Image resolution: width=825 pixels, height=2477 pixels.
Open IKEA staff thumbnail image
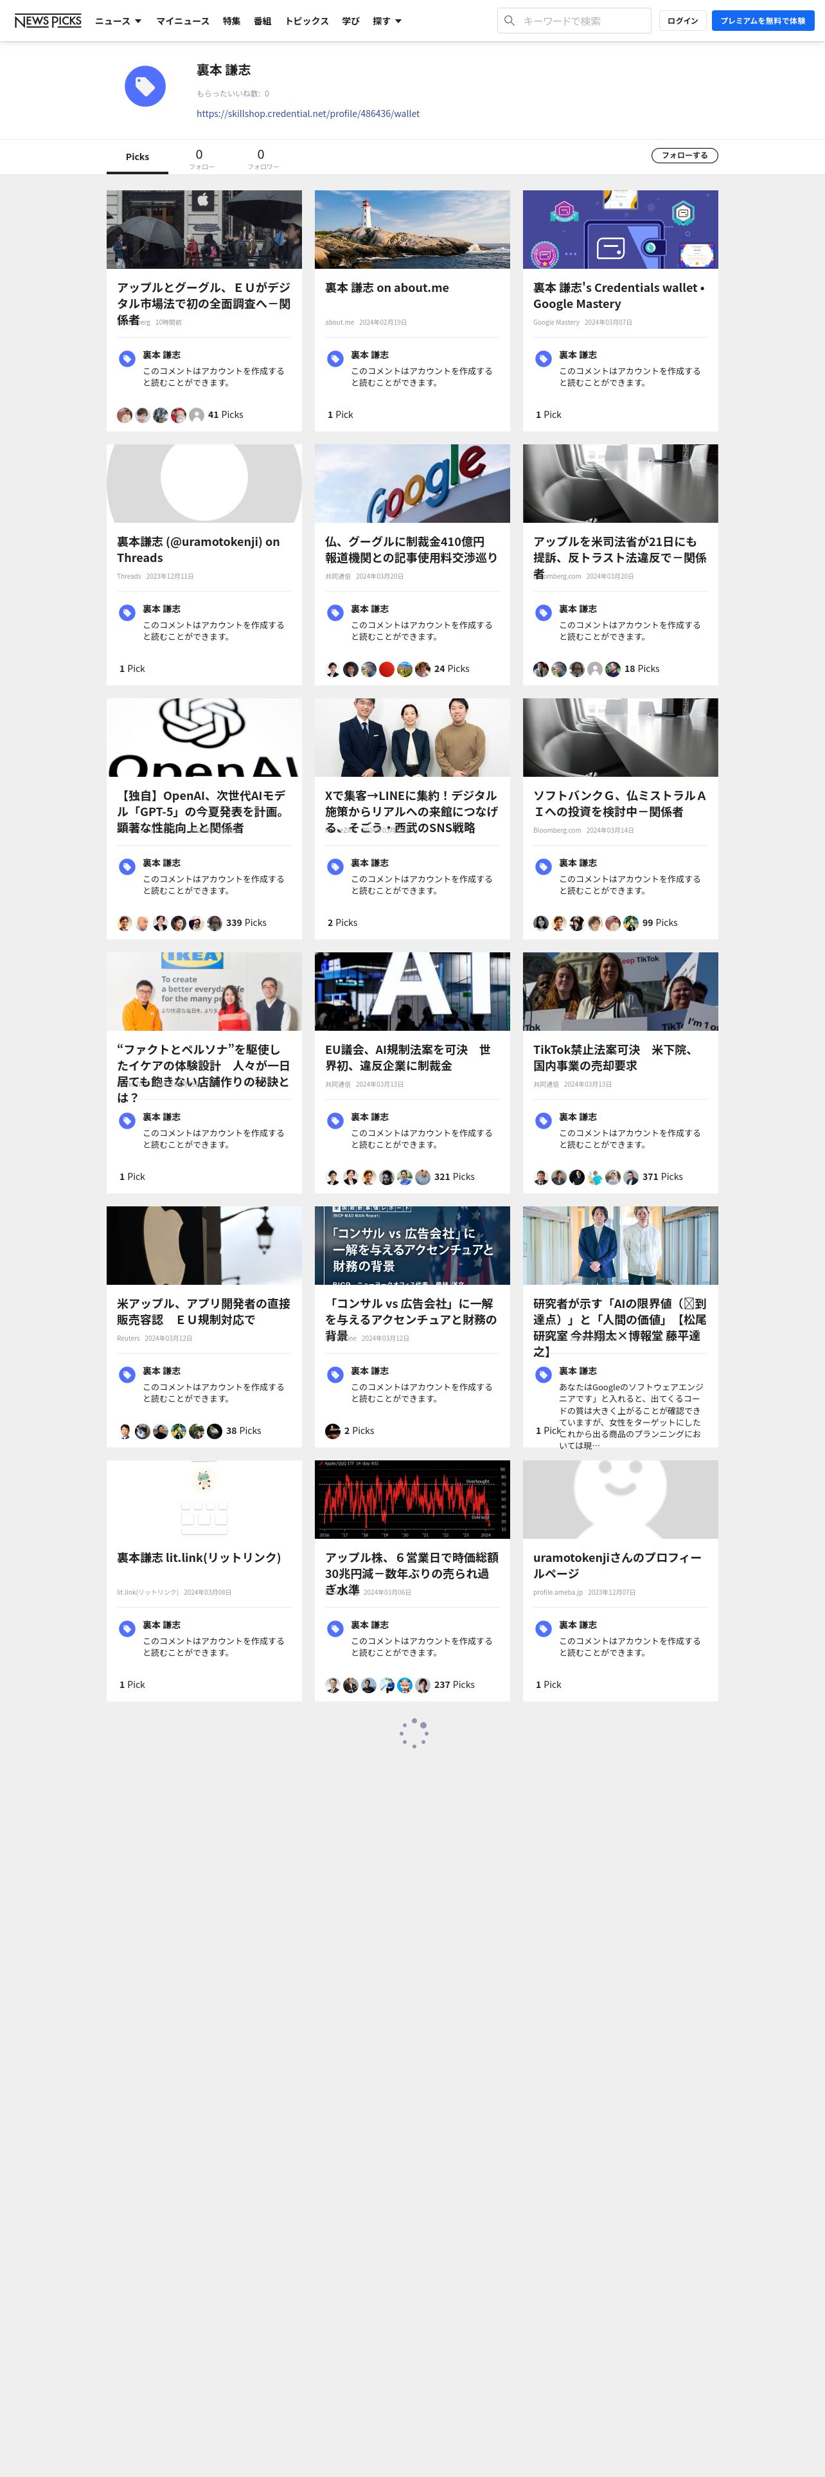204,992
